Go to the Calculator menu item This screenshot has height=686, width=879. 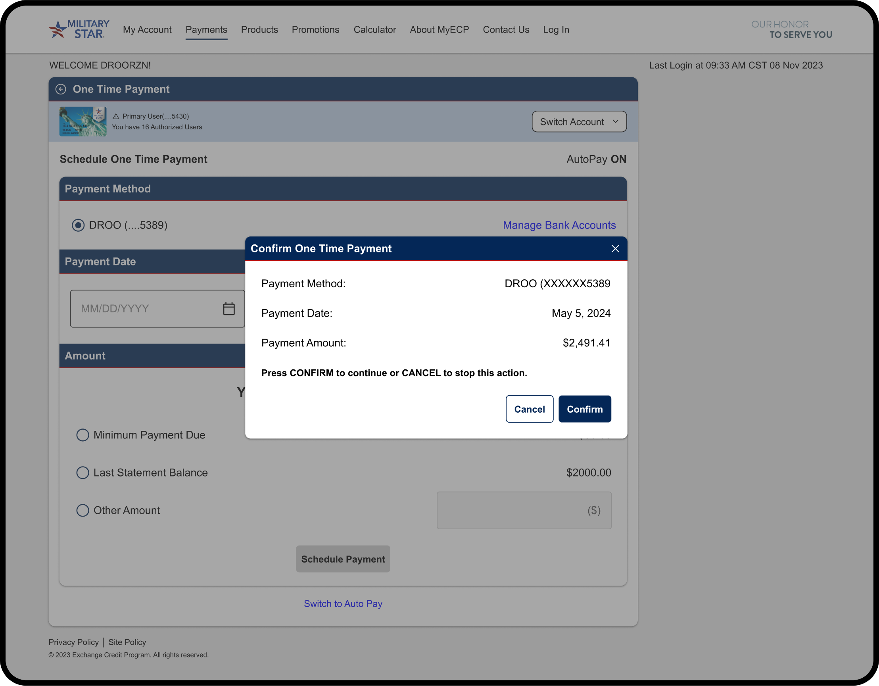374,30
